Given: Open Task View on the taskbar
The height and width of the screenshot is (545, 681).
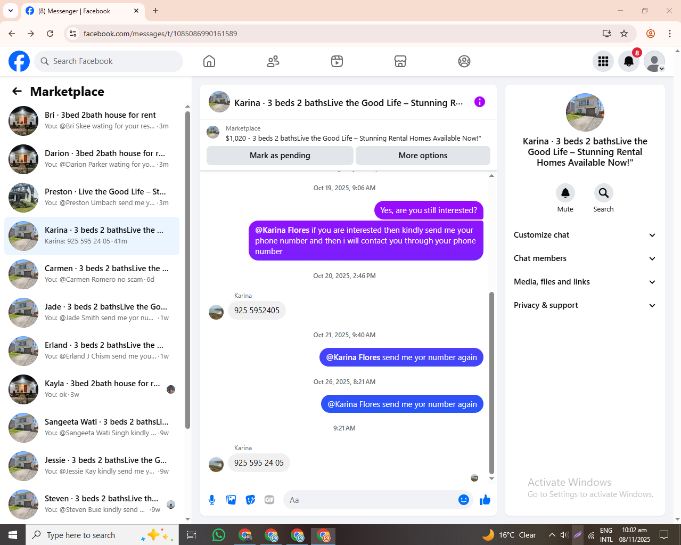Looking at the screenshot, I should [192, 535].
